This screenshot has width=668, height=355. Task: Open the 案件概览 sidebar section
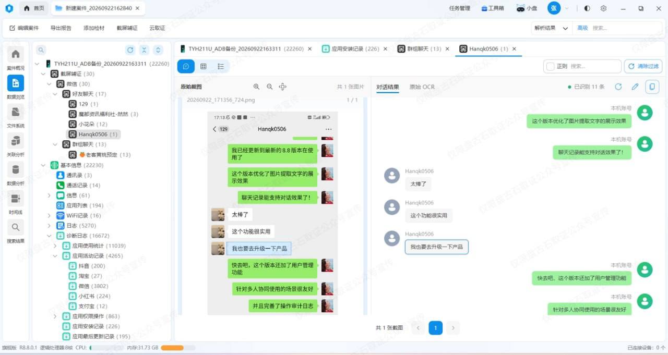[x=15, y=58]
